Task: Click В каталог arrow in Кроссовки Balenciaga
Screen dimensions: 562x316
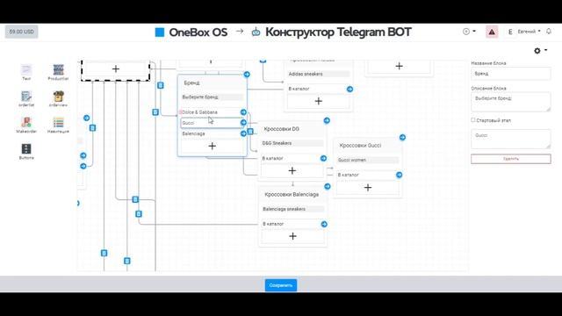Action: click(324, 225)
